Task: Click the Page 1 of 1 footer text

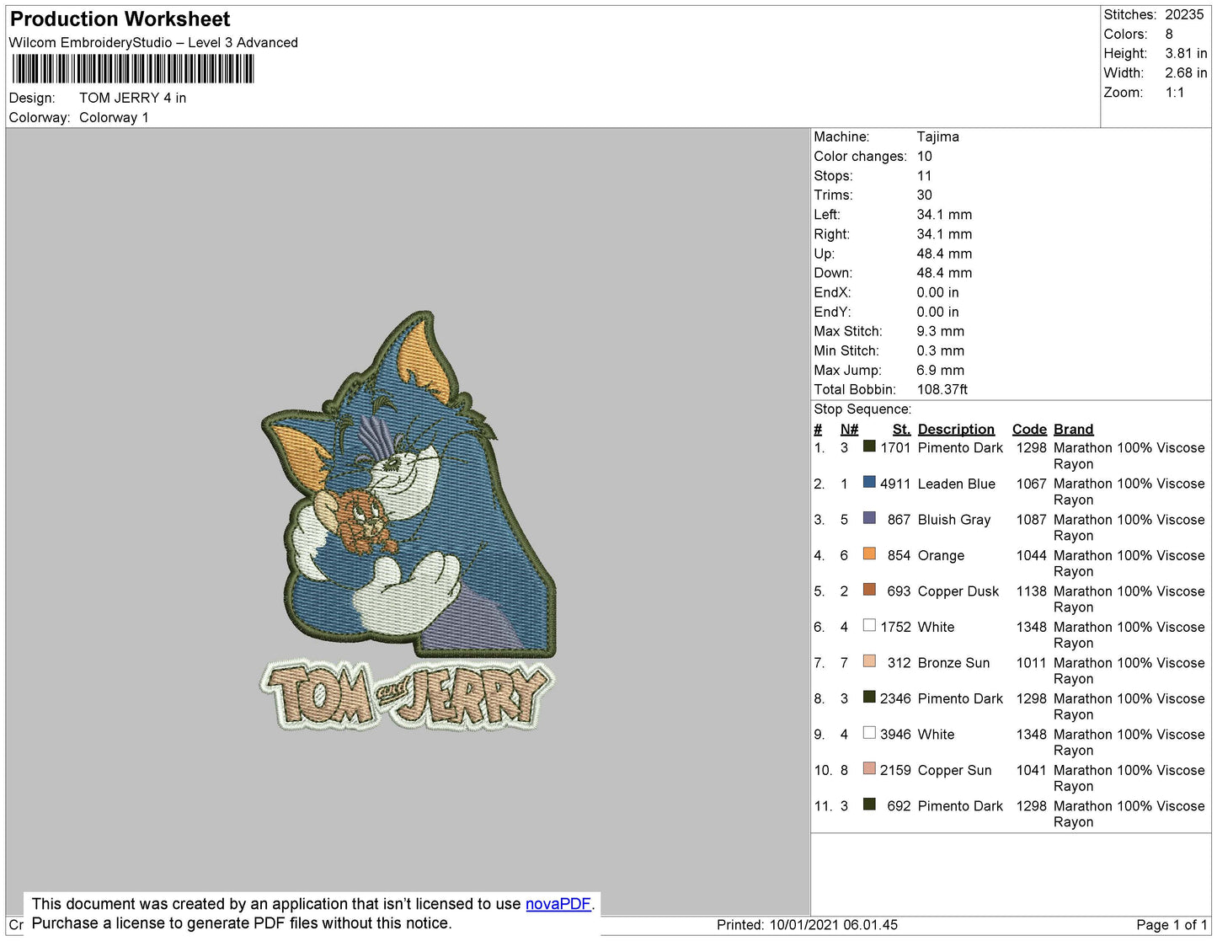Action: coord(1172,925)
